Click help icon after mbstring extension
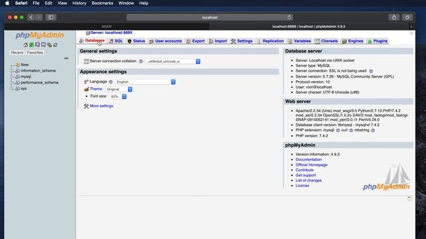The image size is (426, 239). (x=373, y=130)
